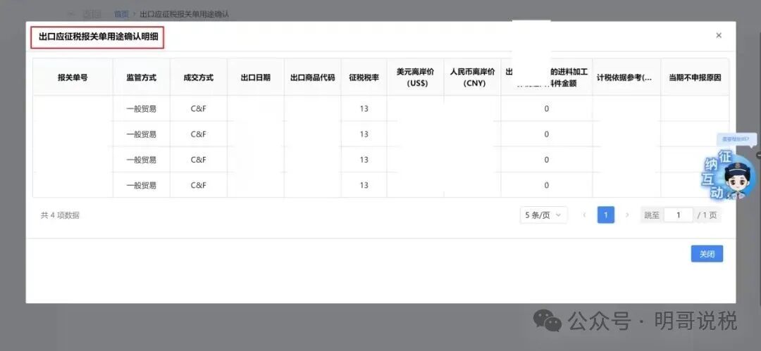Close dialog with the X icon

click(719, 35)
